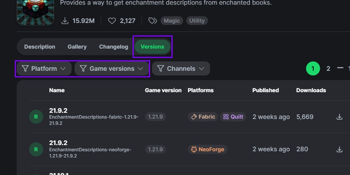Select the Versions tab
This screenshot has width=350, height=175.
click(152, 47)
